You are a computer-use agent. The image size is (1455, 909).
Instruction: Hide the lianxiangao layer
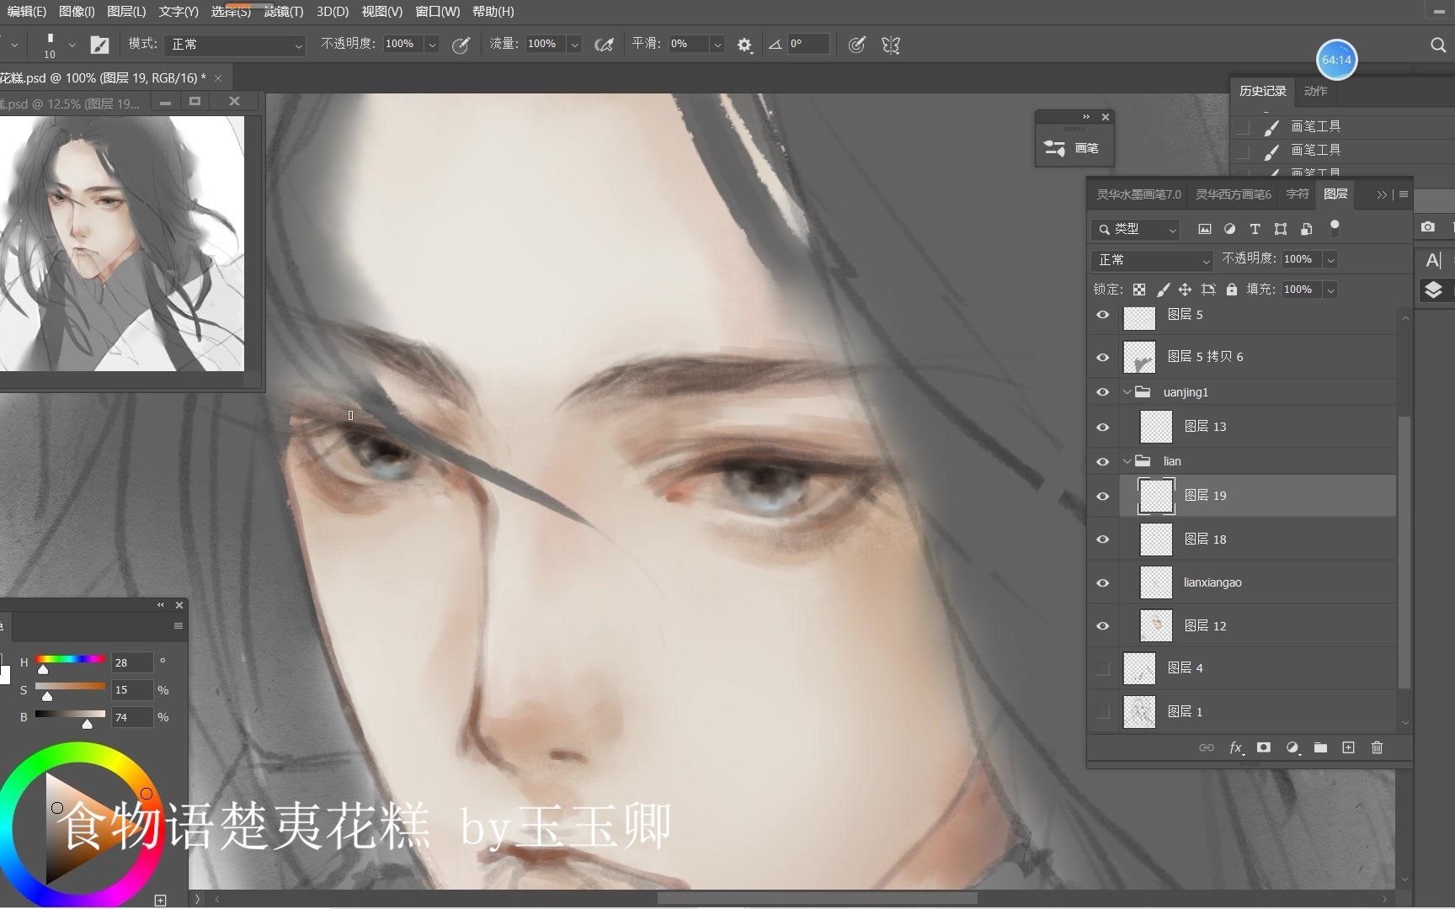(x=1103, y=583)
